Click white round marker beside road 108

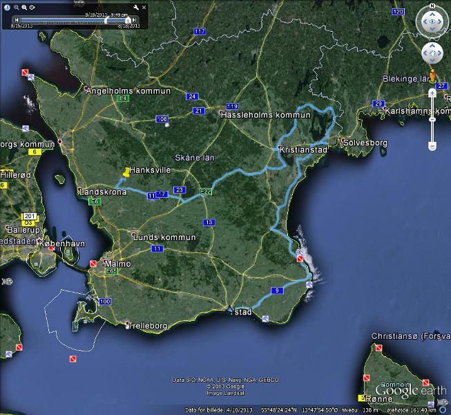coord(167,124)
